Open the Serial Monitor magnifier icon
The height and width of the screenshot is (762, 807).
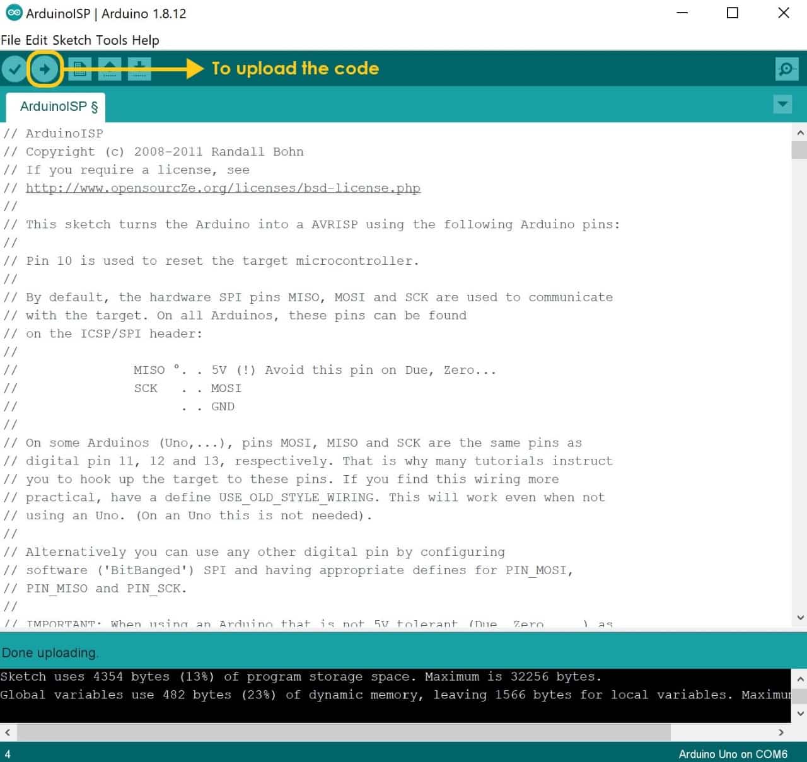point(787,69)
